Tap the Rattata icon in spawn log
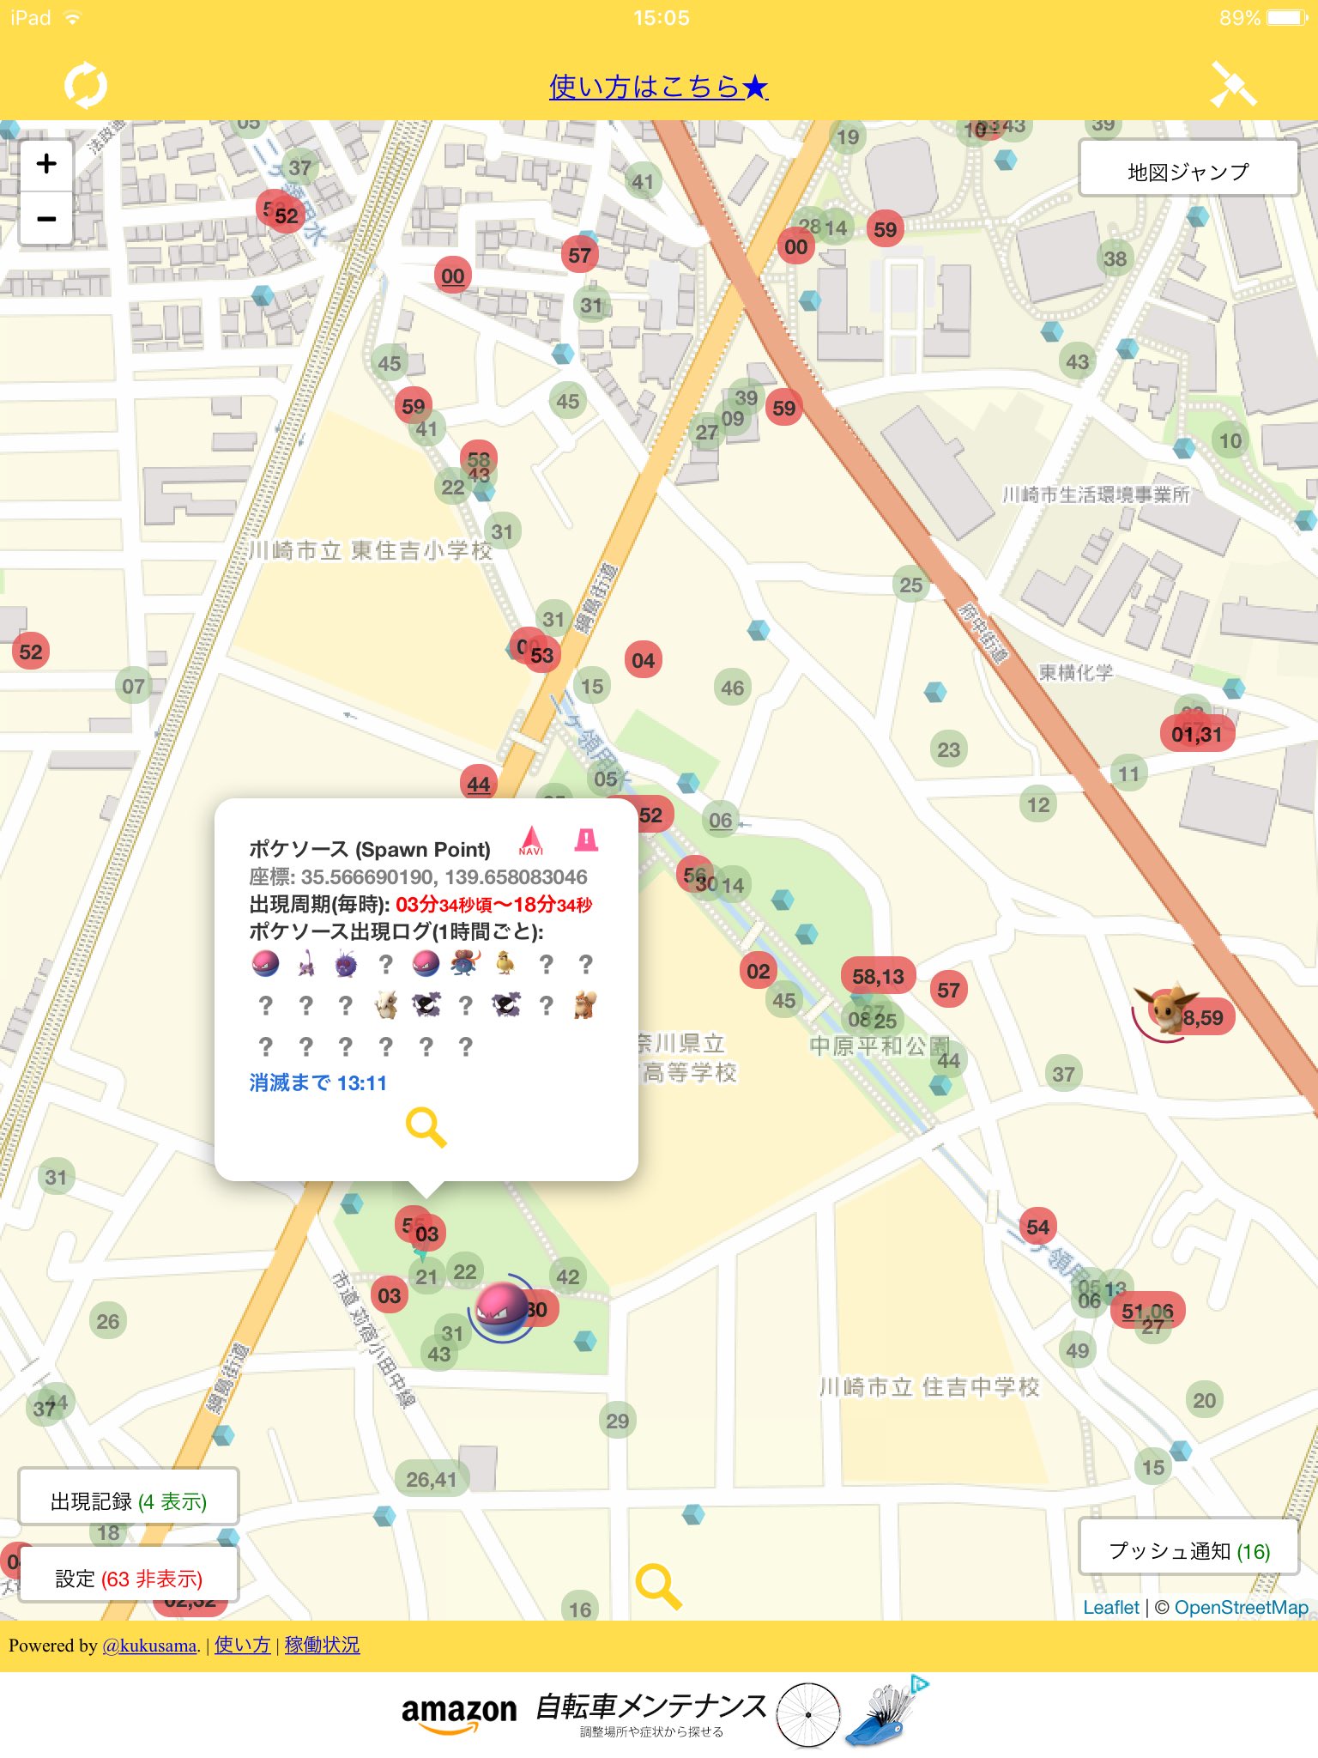The width and height of the screenshot is (1318, 1758). click(305, 964)
